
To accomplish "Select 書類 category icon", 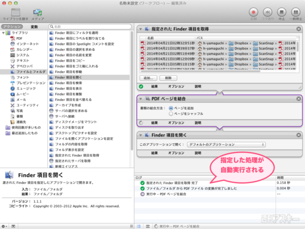I will [x=12, y=116].
